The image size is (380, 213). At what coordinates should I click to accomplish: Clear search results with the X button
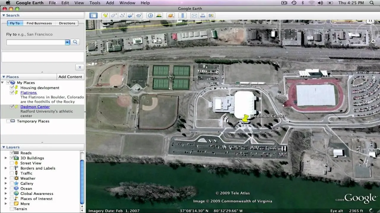point(80,67)
